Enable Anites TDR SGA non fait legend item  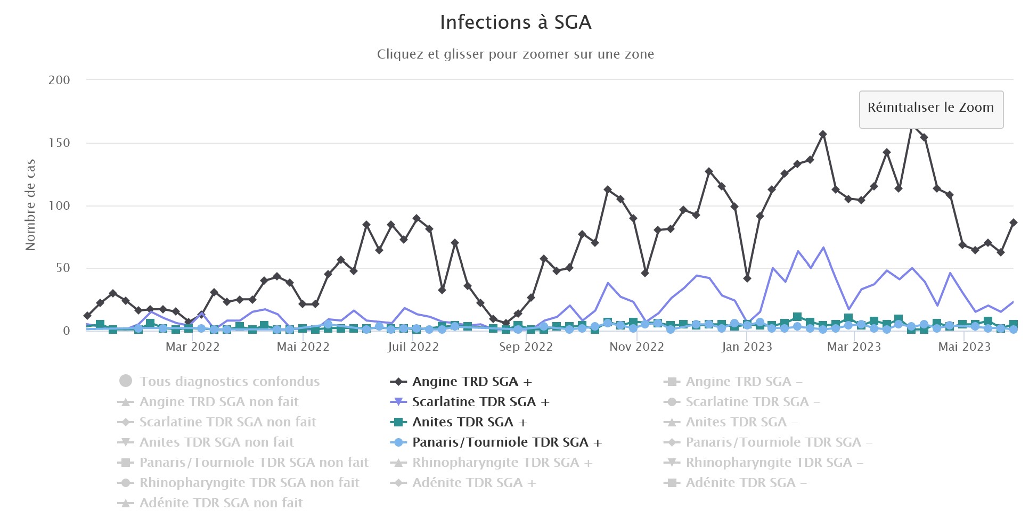[x=216, y=442]
